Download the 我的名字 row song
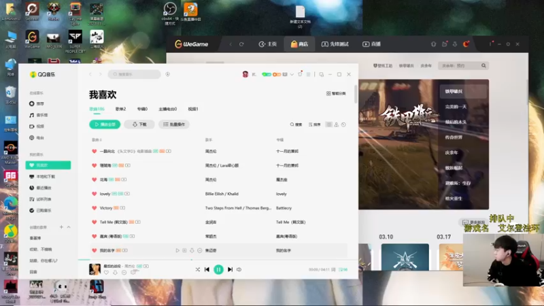 click(x=192, y=250)
